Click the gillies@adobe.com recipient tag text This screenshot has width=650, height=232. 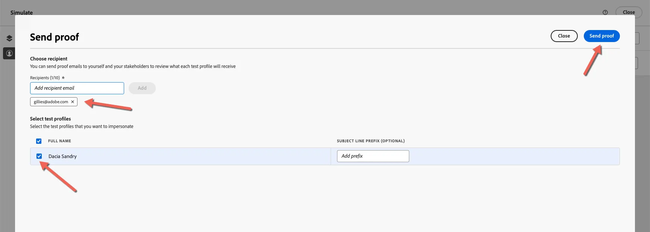click(x=51, y=102)
